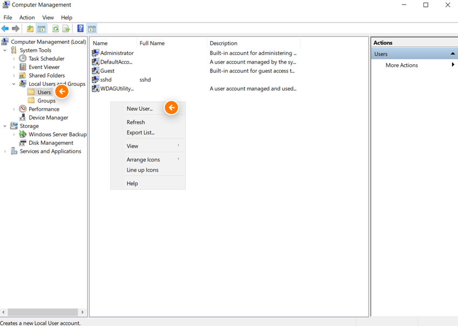
Task: Open the Action menu
Action: pos(26,17)
